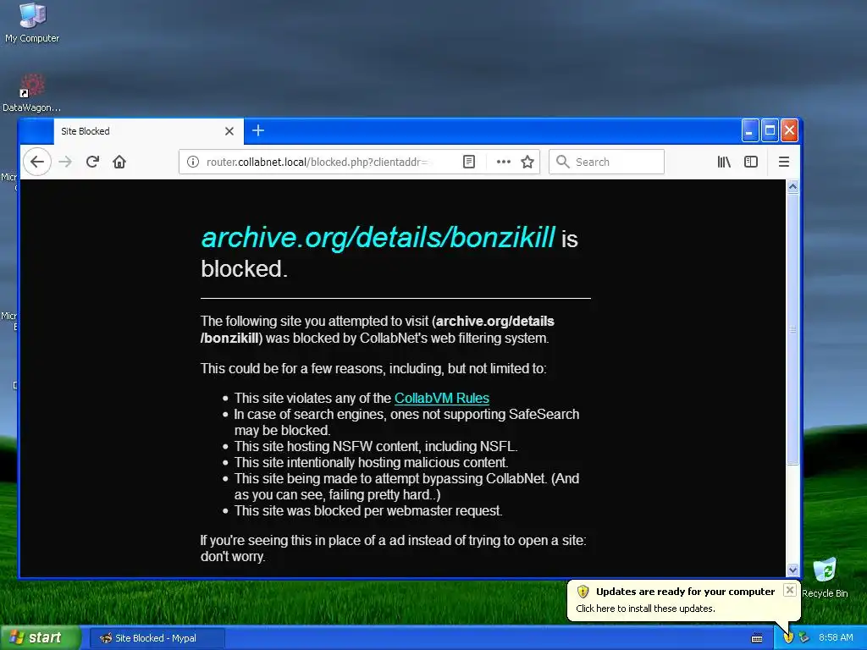Go to the browser home page
This screenshot has width=867, height=650.
coord(119,162)
